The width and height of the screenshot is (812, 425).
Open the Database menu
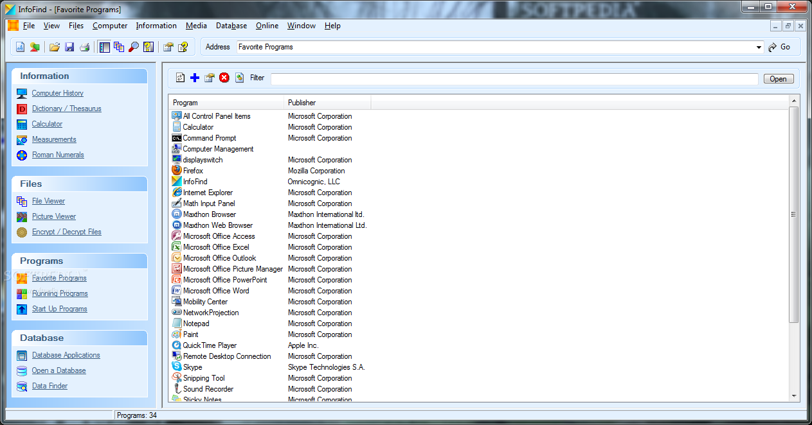tap(231, 26)
